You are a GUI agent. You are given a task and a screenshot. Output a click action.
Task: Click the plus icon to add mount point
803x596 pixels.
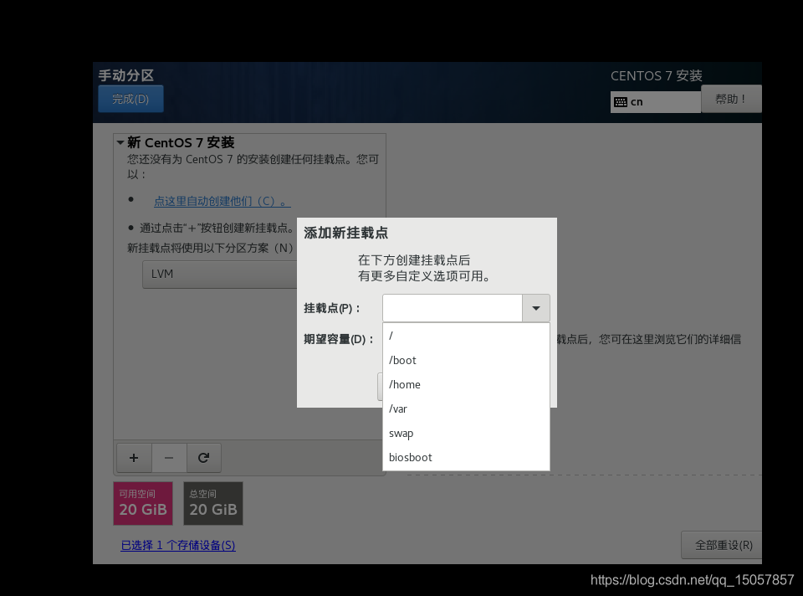pos(134,458)
